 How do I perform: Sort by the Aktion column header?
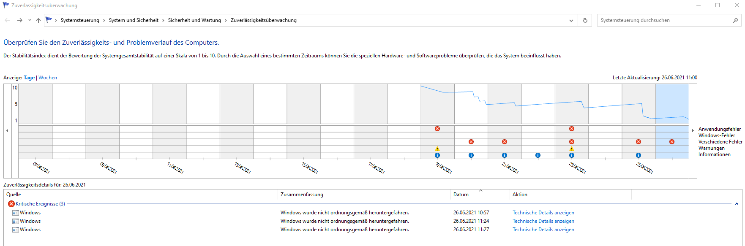coord(571,195)
